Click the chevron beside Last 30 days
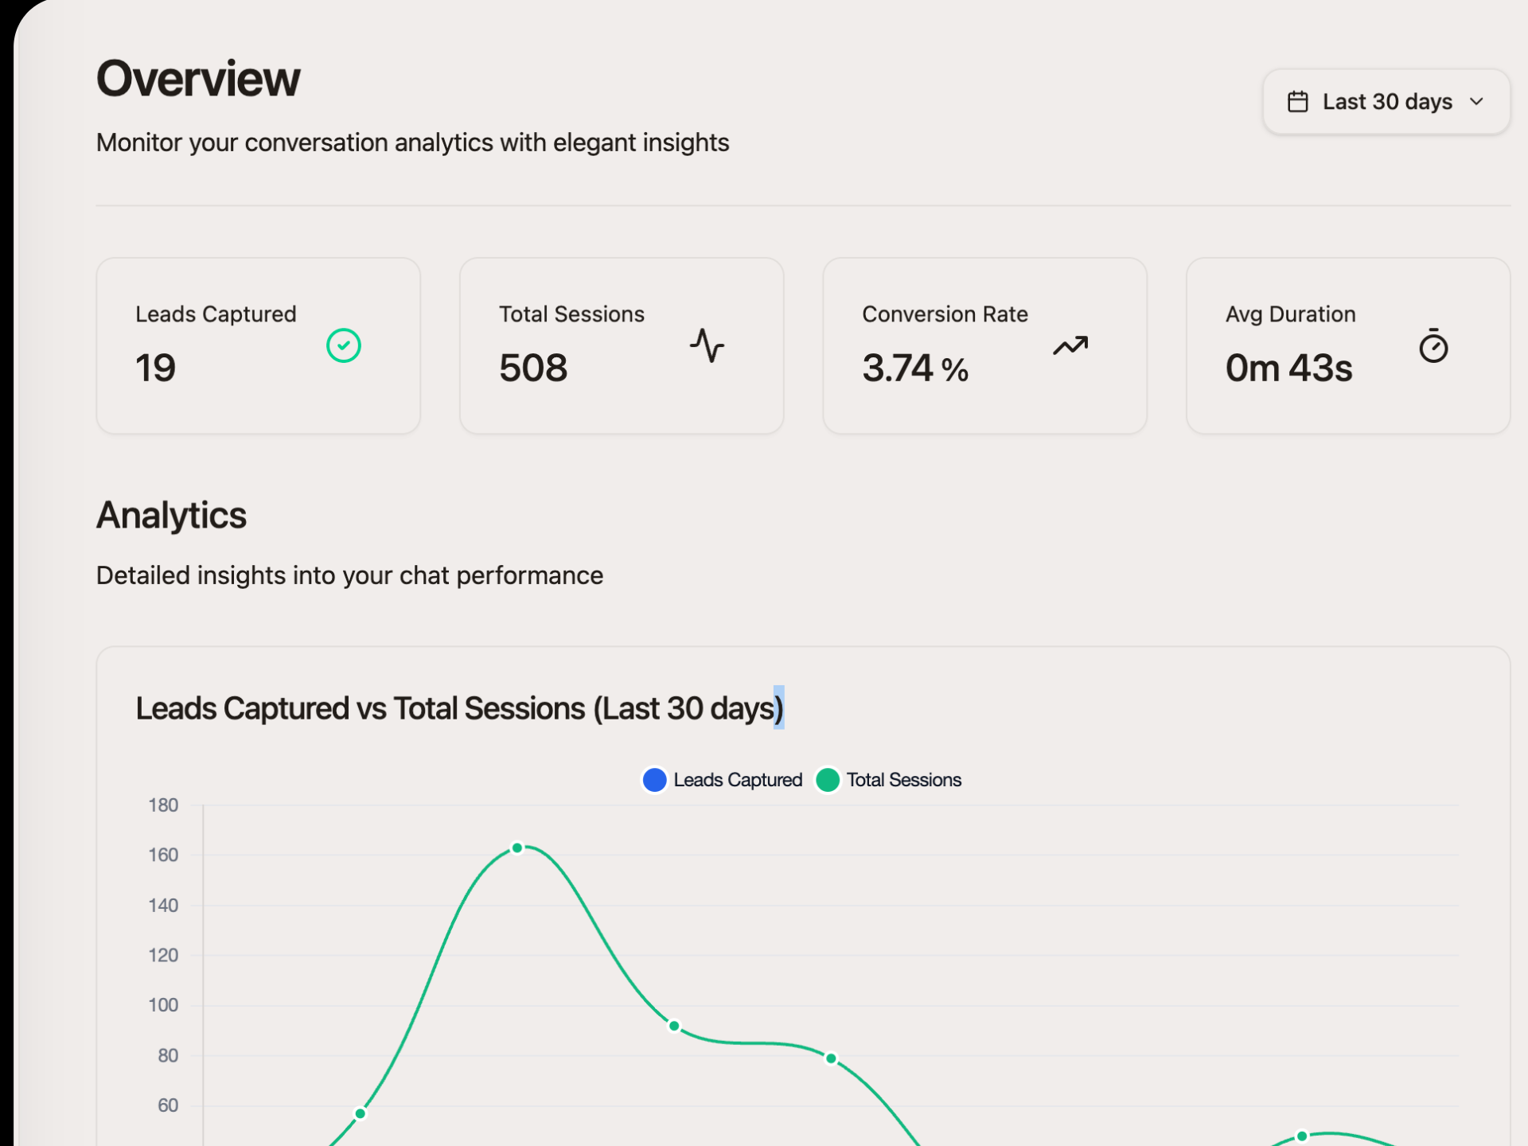Screen dimensions: 1528x1146 (x=1477, y=102)
